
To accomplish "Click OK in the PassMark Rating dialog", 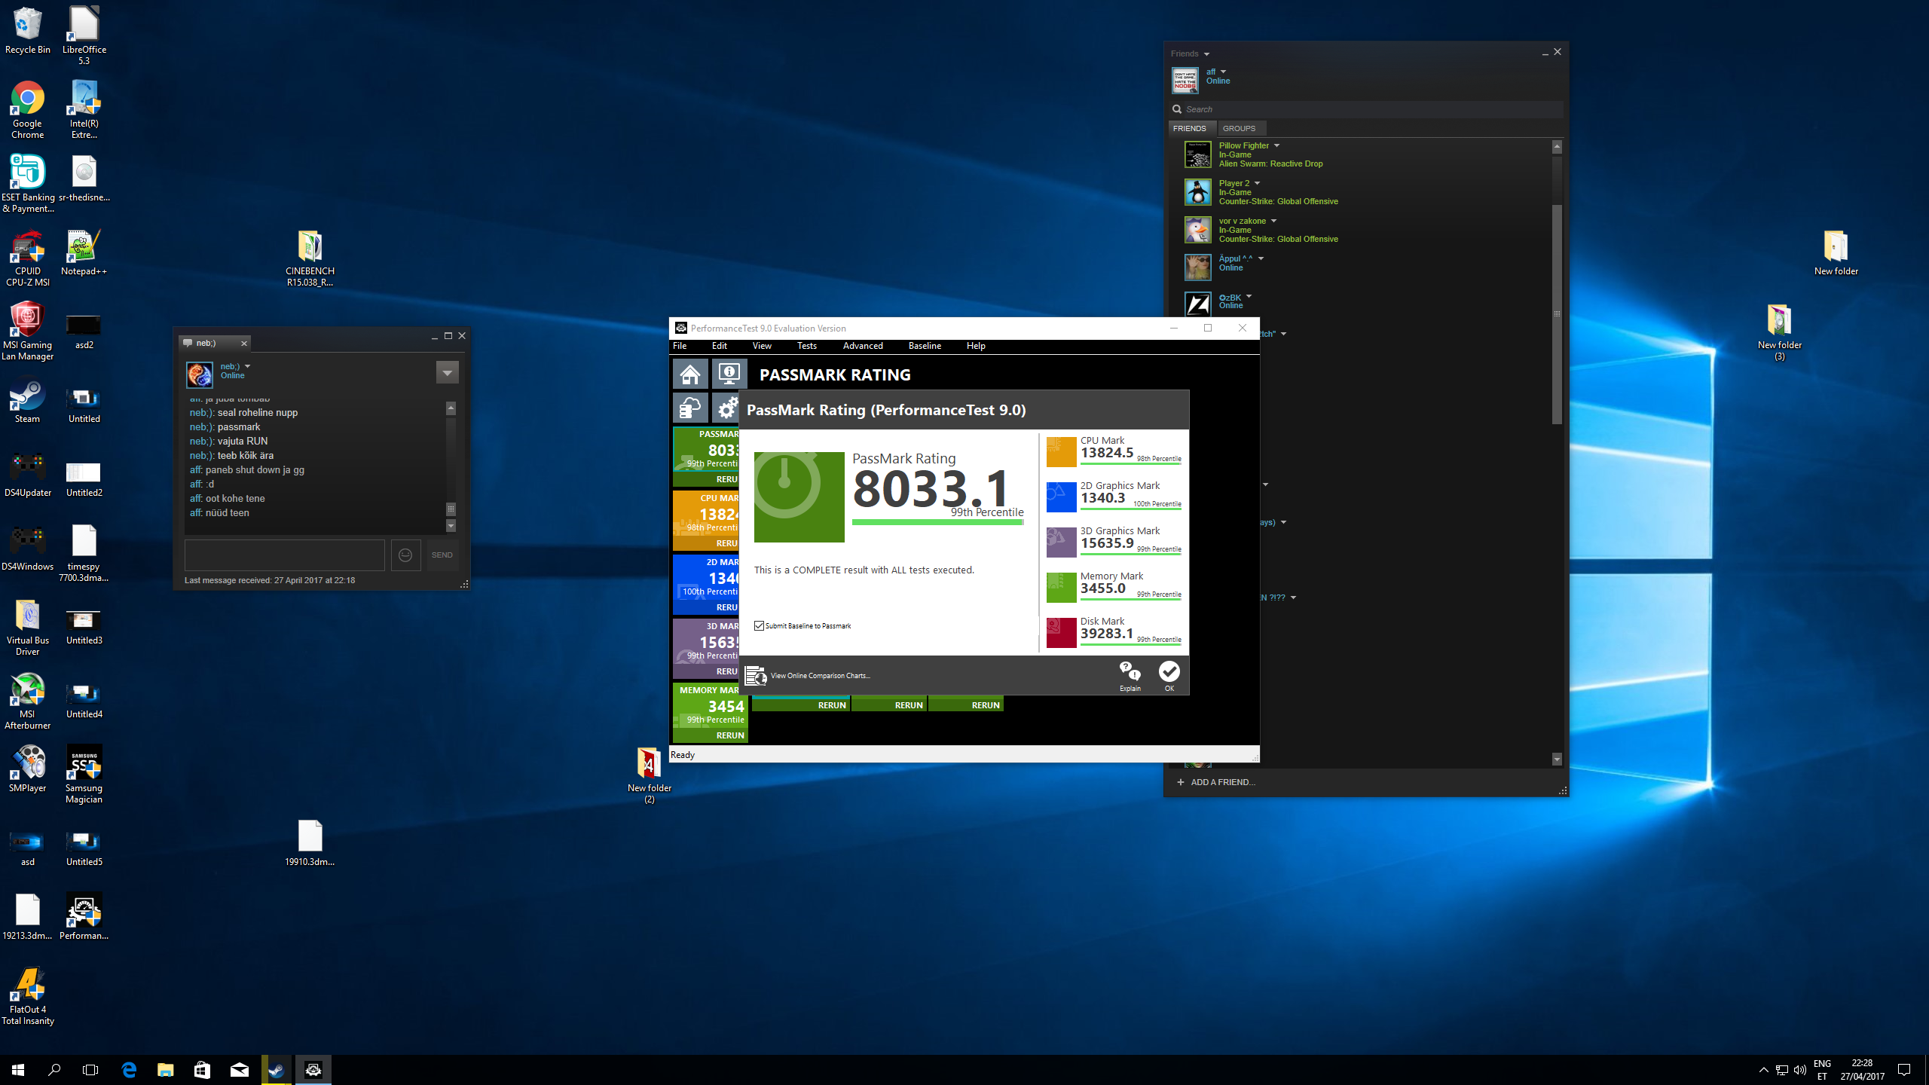I will tap(1169, 676).
